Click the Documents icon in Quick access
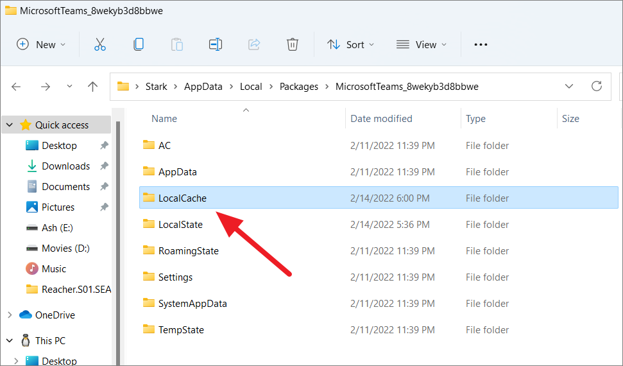This screenshot has height=366, width=623. coord(32,186)
